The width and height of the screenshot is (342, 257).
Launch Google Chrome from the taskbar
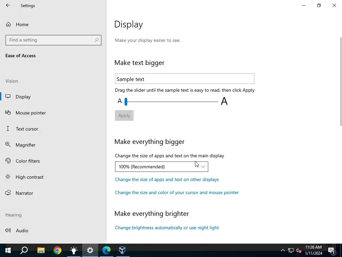pos(57,250)
